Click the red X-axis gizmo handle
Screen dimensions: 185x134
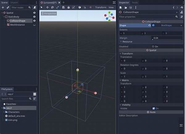pyautogui.click(x=96, y=93)
